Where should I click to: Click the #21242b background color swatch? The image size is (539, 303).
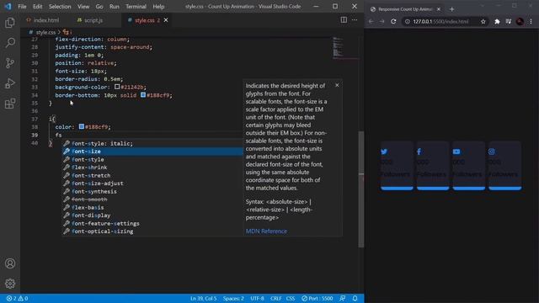[117, 87]
